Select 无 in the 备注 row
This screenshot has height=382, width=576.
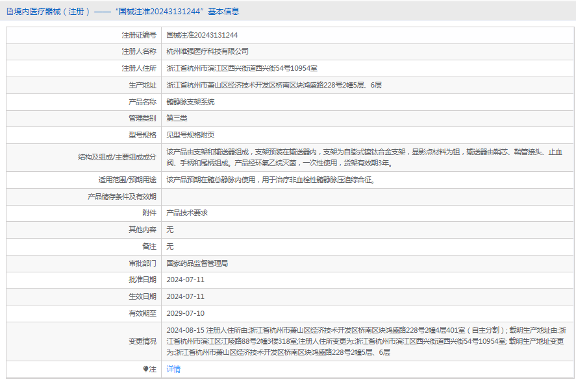click(x=169, y=246)
